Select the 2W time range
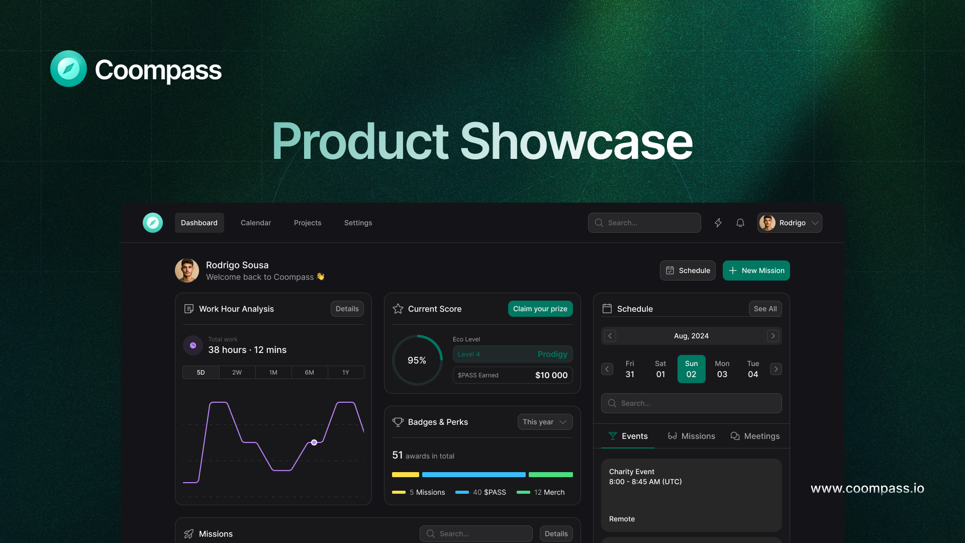 pyautogui.click(x=237, y=373)
